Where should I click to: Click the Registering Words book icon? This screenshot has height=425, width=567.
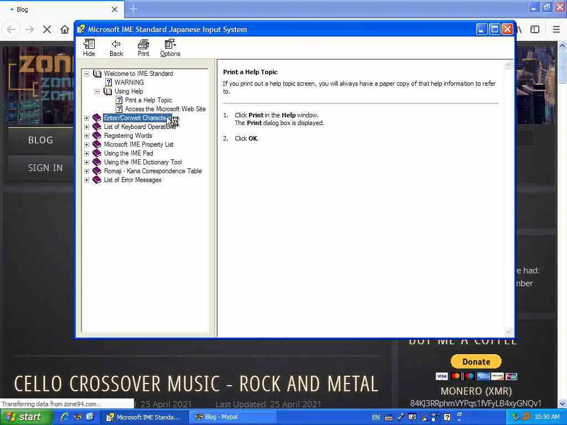pos(96,136)
